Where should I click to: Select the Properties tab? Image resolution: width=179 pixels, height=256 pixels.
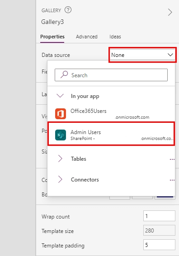(x=52, y=37)
